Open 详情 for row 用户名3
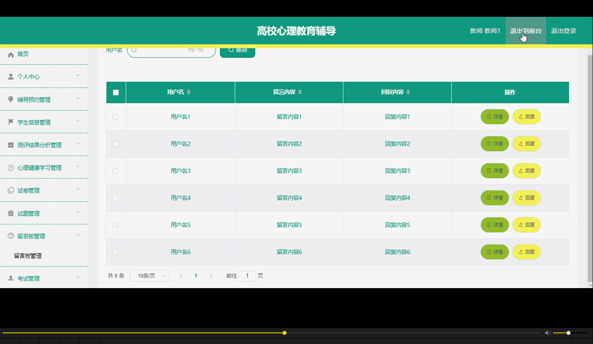The width and height of the screenshot is (593, 344). (494, 171)
